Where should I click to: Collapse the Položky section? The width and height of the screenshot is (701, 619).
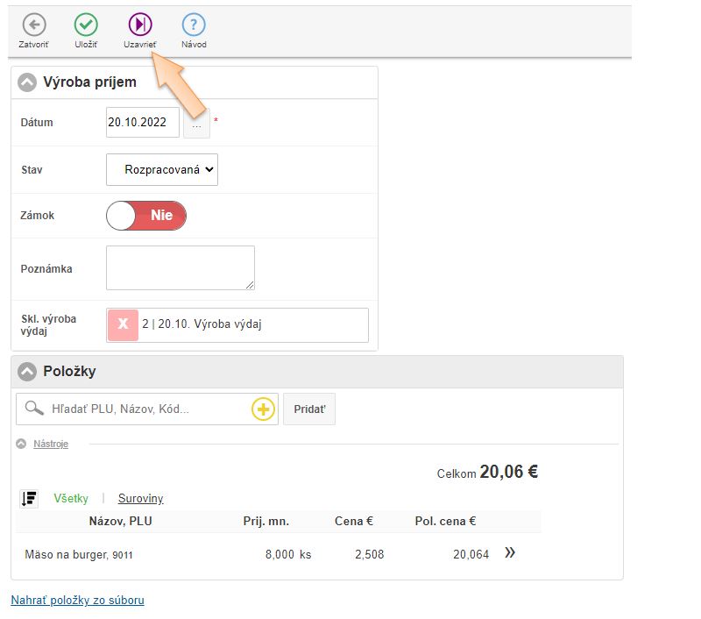click(x=28, y=372)
